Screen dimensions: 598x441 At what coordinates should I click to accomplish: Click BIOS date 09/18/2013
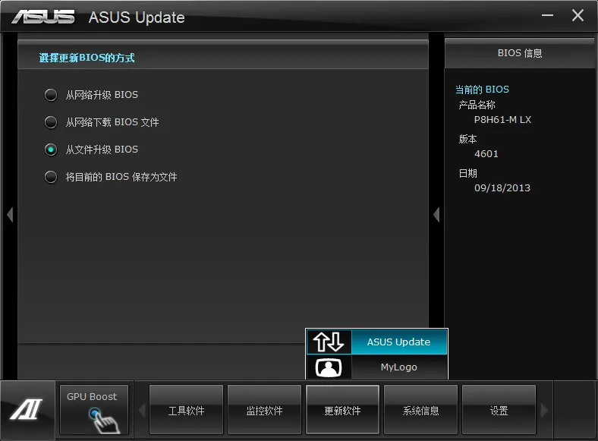point(502,187)
